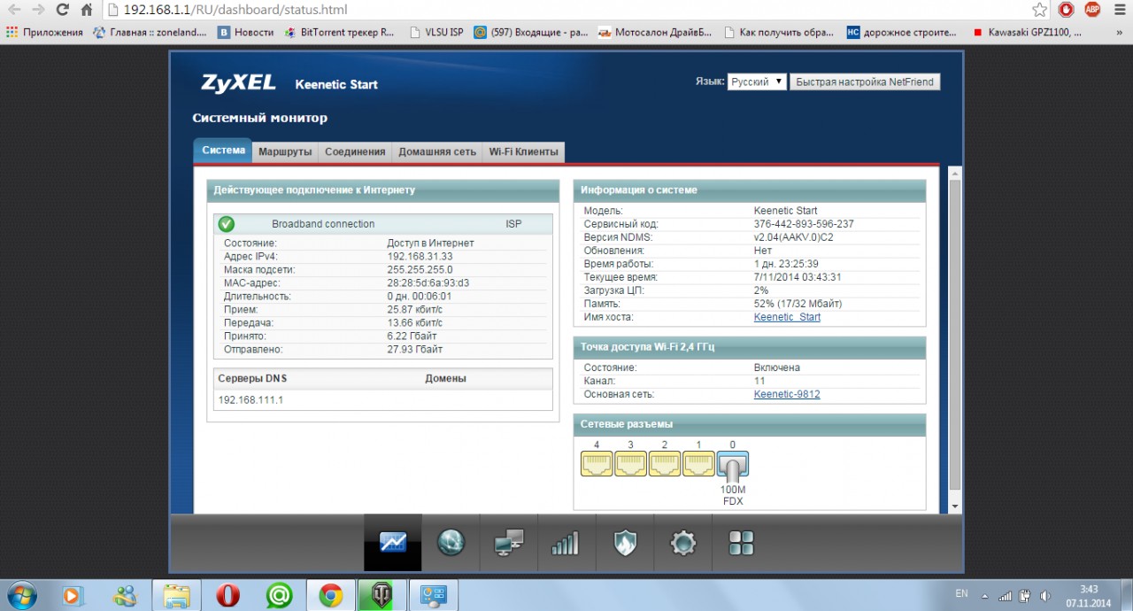This screenshot has height=611, width=1133.
Task: Select the Домашняя сеть tab
Action: coord(437,151)
